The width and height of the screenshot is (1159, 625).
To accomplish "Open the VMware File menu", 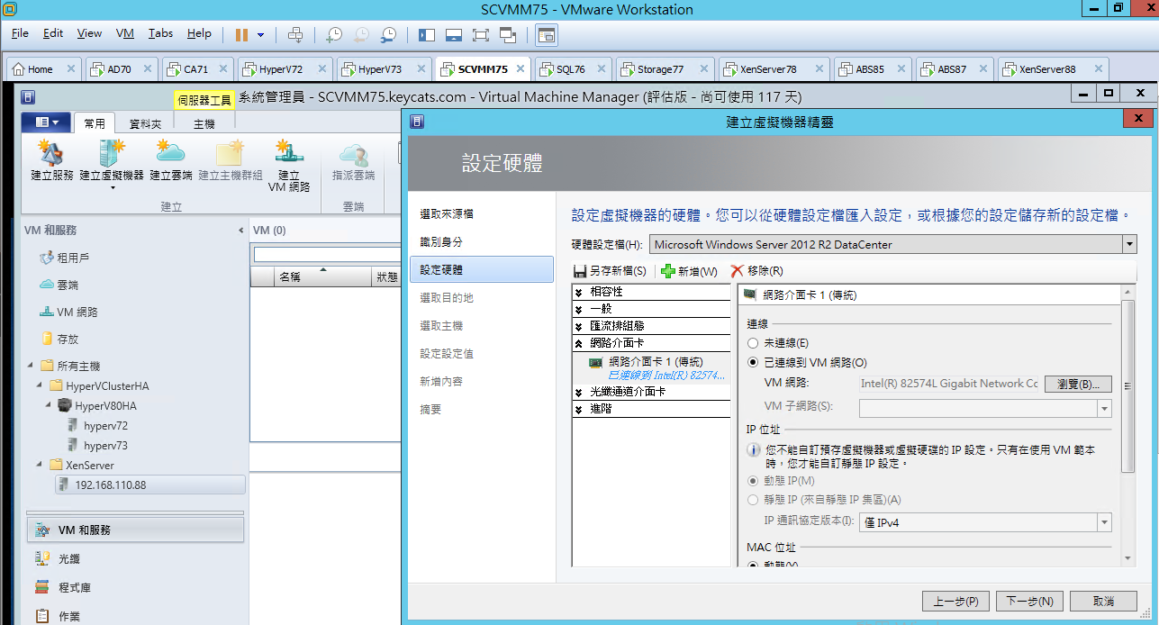I will 20,33.
